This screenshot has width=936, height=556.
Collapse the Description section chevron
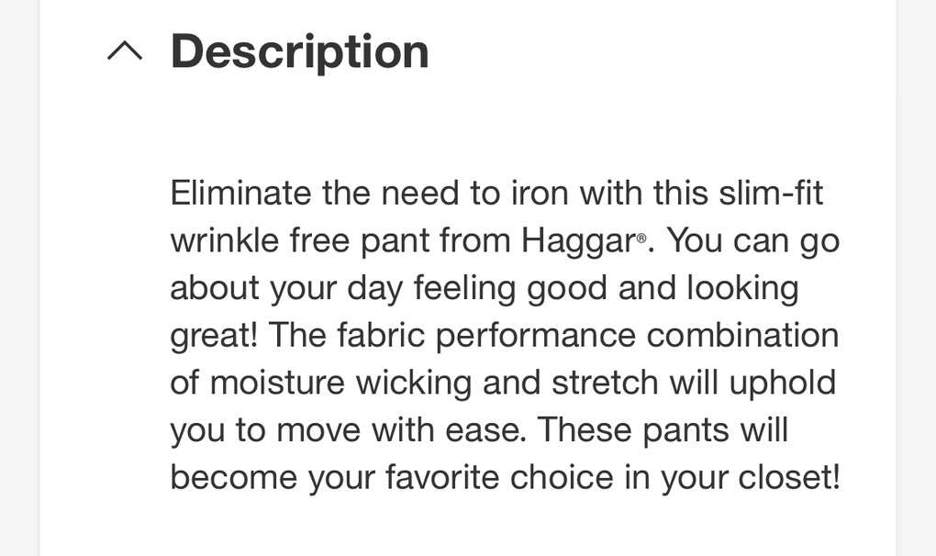click(125, 51)
